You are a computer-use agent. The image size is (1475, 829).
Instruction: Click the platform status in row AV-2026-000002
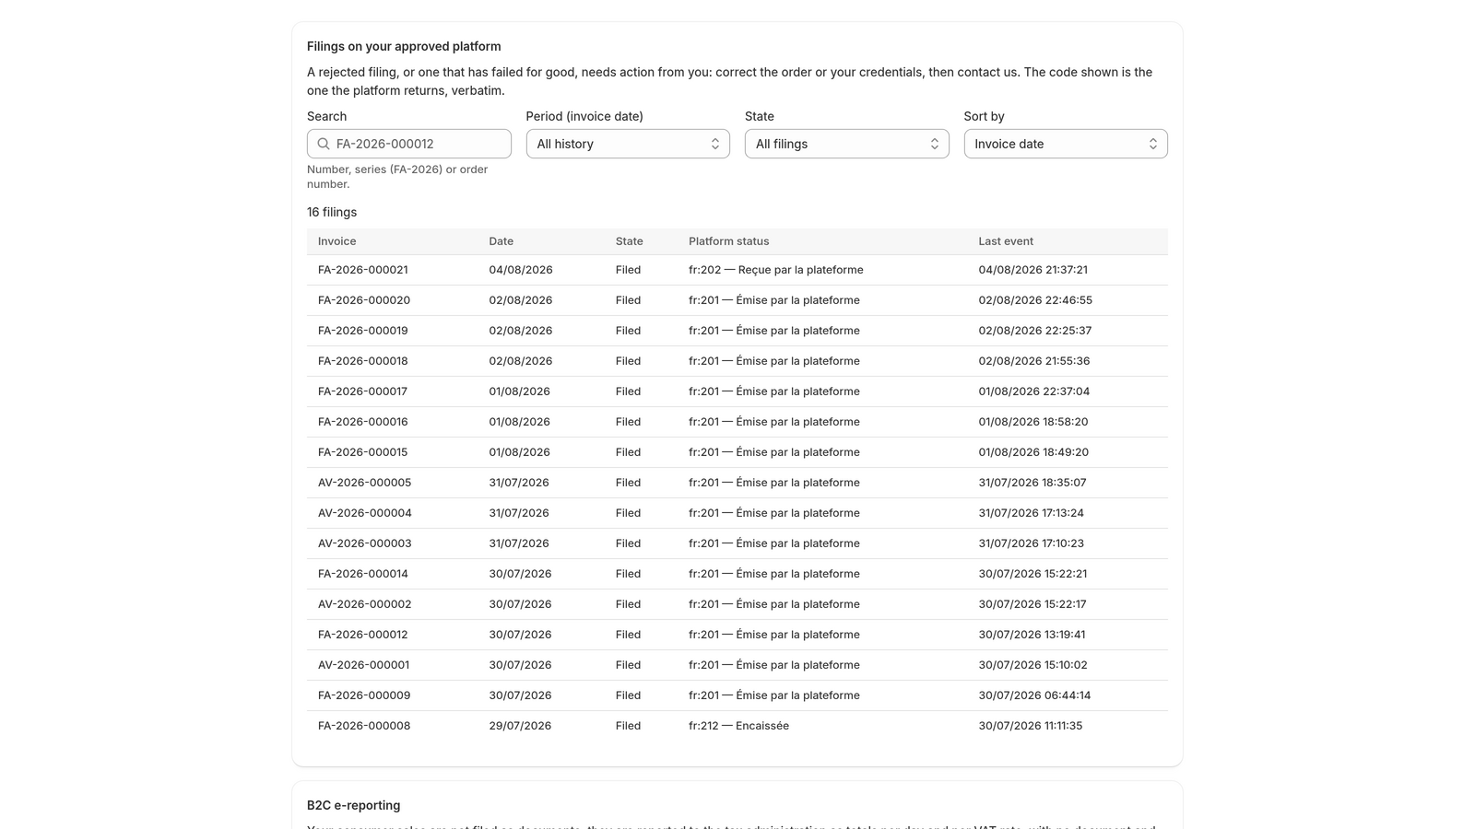[x=774, y=604]
